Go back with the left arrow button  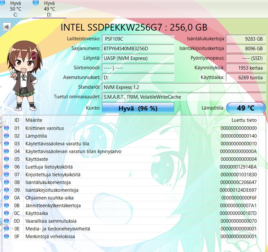[7, 27]
